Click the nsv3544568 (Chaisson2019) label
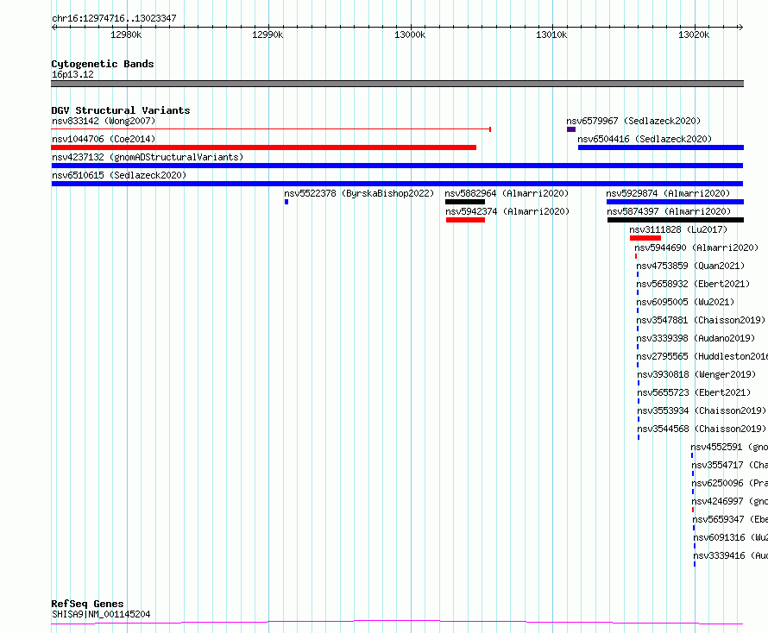 click(x=702, y=429)
